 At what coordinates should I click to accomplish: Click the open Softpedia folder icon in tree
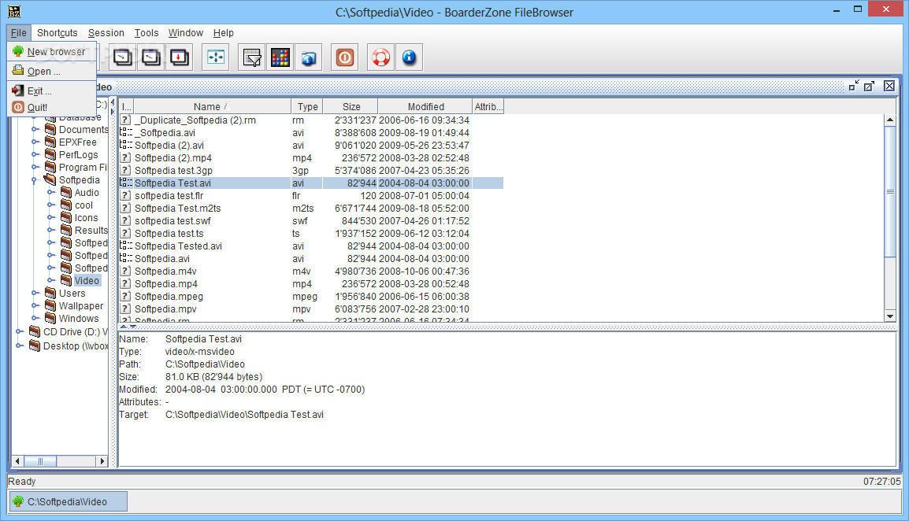click(50, 179)
